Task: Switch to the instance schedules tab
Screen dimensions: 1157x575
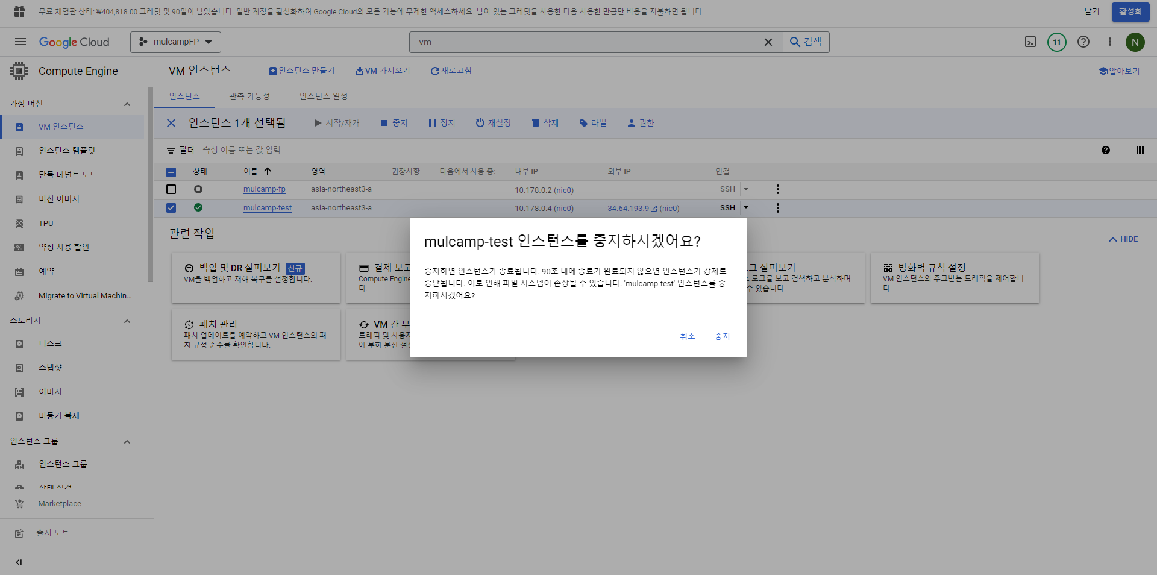Action: (x=324, y=96)
